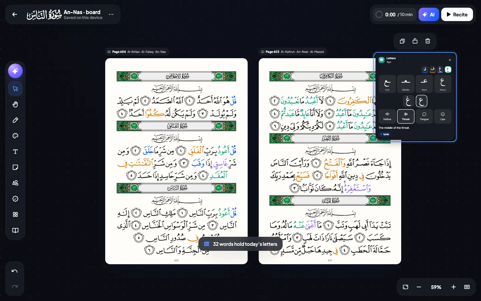The width and height of the screenshot is (481, 301).
Task: Select the text tool
Action: [15, 152]
